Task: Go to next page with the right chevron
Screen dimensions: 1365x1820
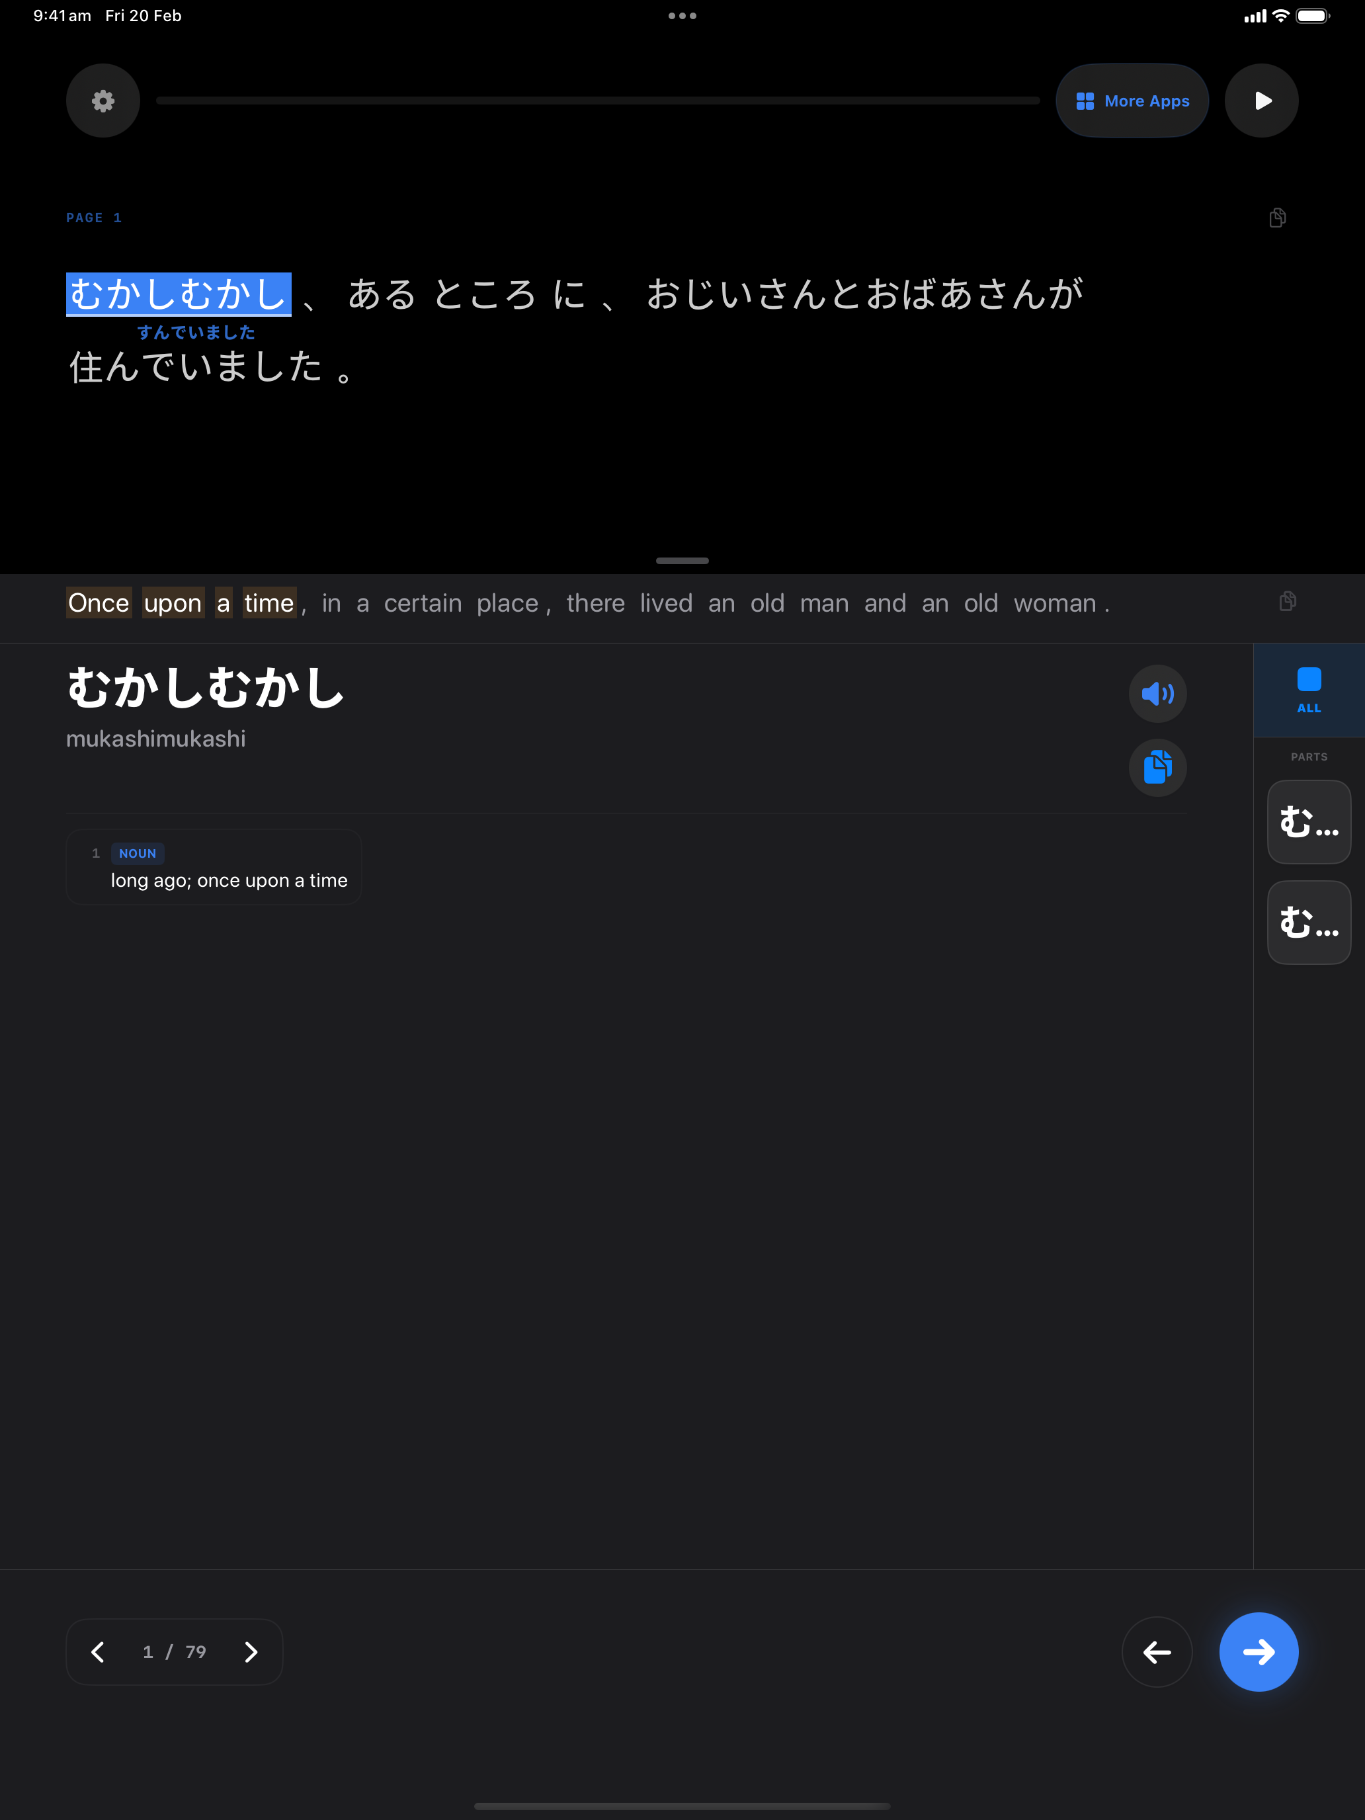Action: [x=251, y=1652]
